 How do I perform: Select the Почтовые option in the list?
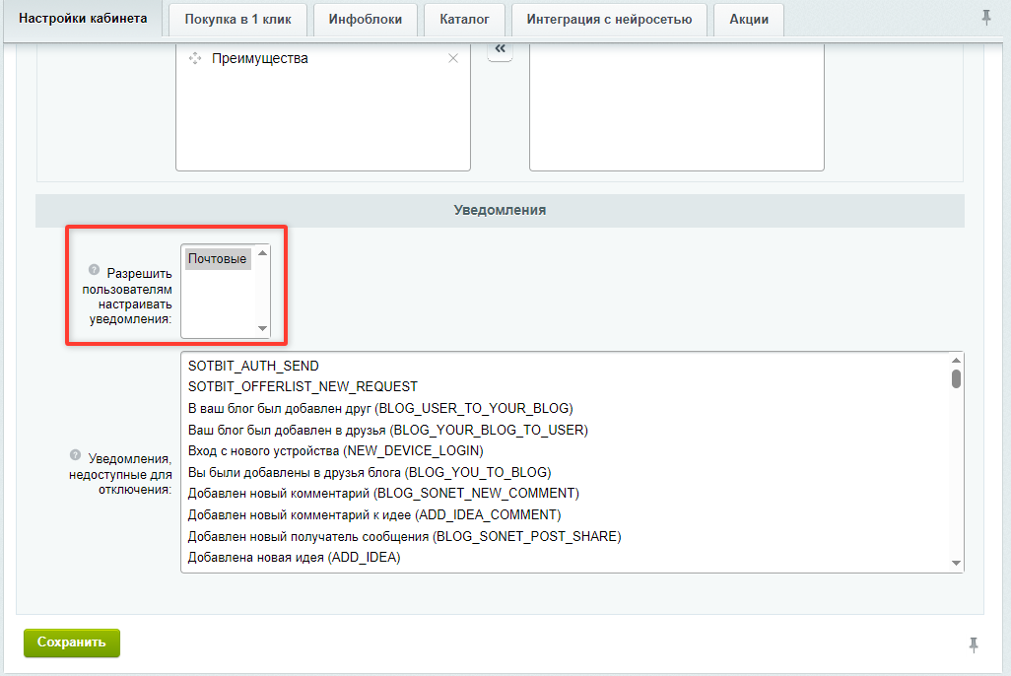[x=218, y=258]
